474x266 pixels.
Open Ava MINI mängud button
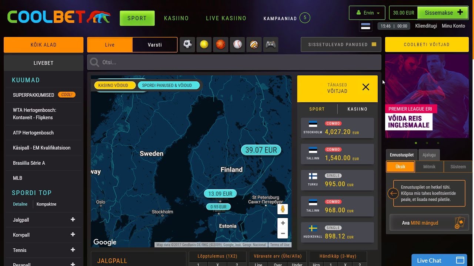pyautogui.click(x=429, y=223)
